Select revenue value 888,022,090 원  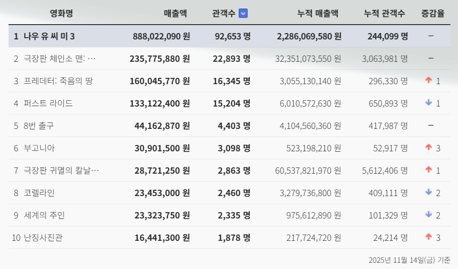click(161, 36)
